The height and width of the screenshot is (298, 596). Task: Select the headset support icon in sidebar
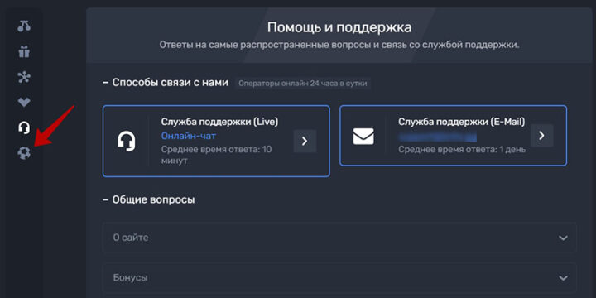click(24, 127)
